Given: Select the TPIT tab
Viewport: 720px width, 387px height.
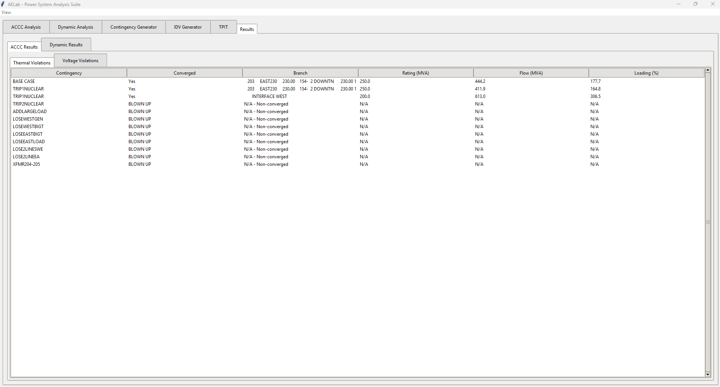Looking at the screenshot, I should pos(223,27).
